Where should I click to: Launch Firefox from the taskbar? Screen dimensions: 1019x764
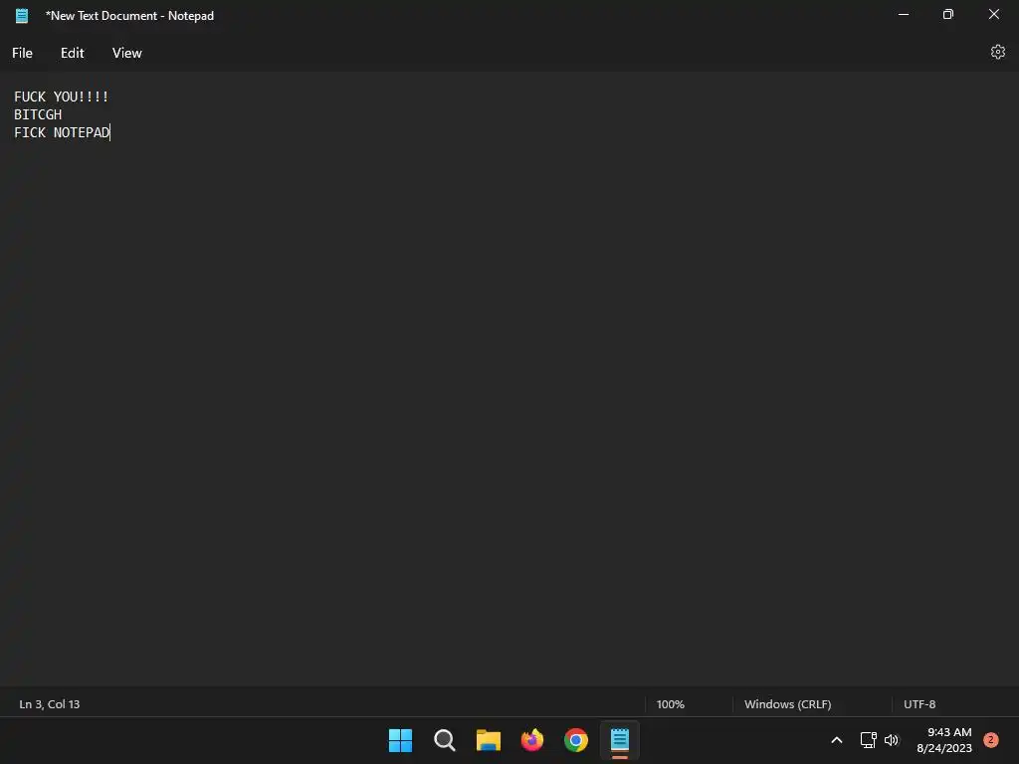(532, 740)
